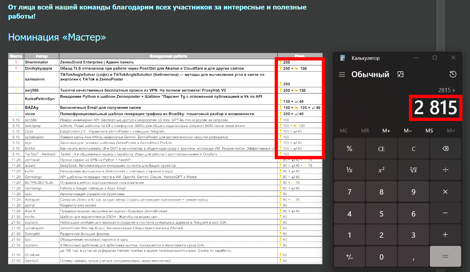Click digit 1 on calculator
This screenshot has height=272, width=470.
[x=349, y=235]
